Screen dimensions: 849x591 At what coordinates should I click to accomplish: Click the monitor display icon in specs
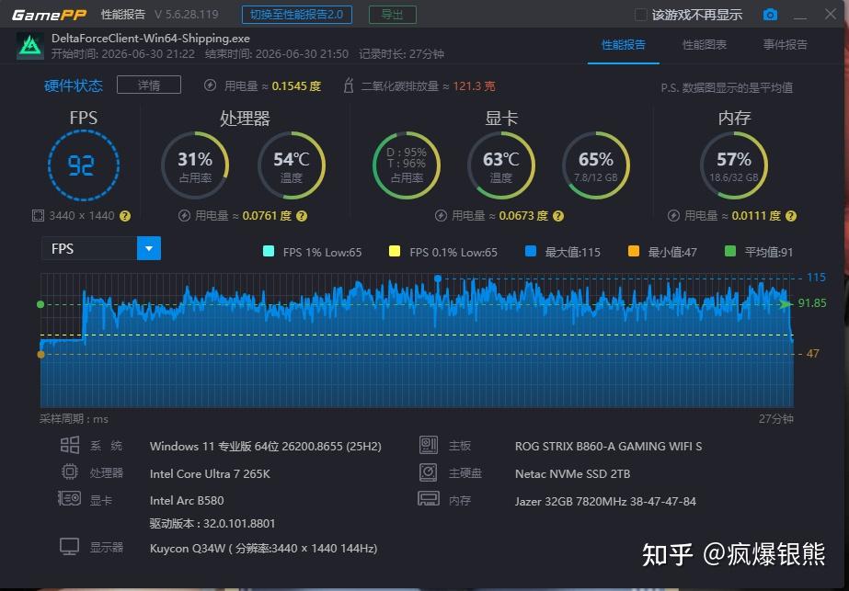(x=70, y=547)
